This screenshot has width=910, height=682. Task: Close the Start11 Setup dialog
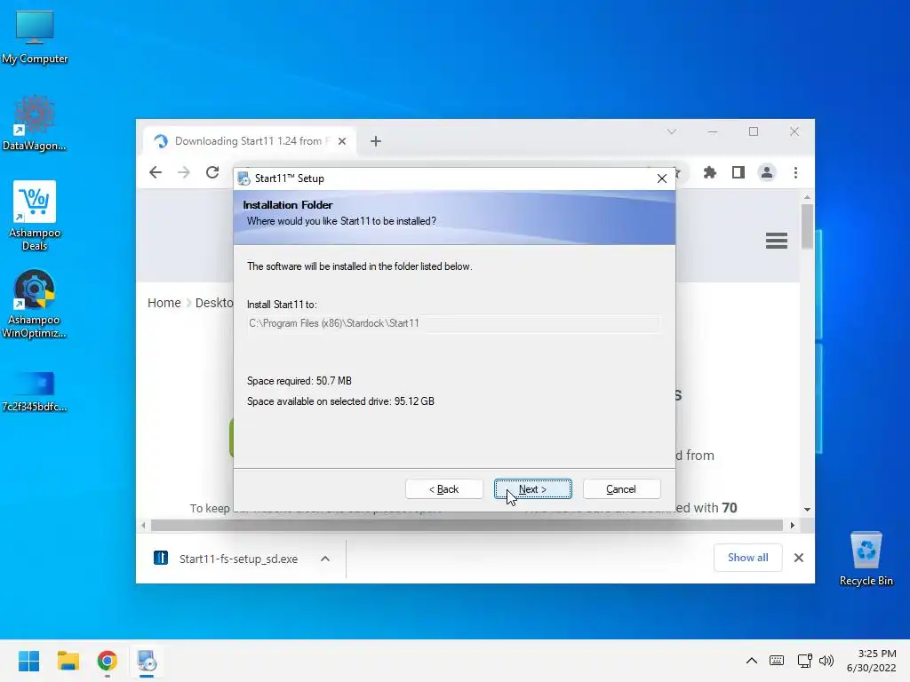tap(661, 178)
